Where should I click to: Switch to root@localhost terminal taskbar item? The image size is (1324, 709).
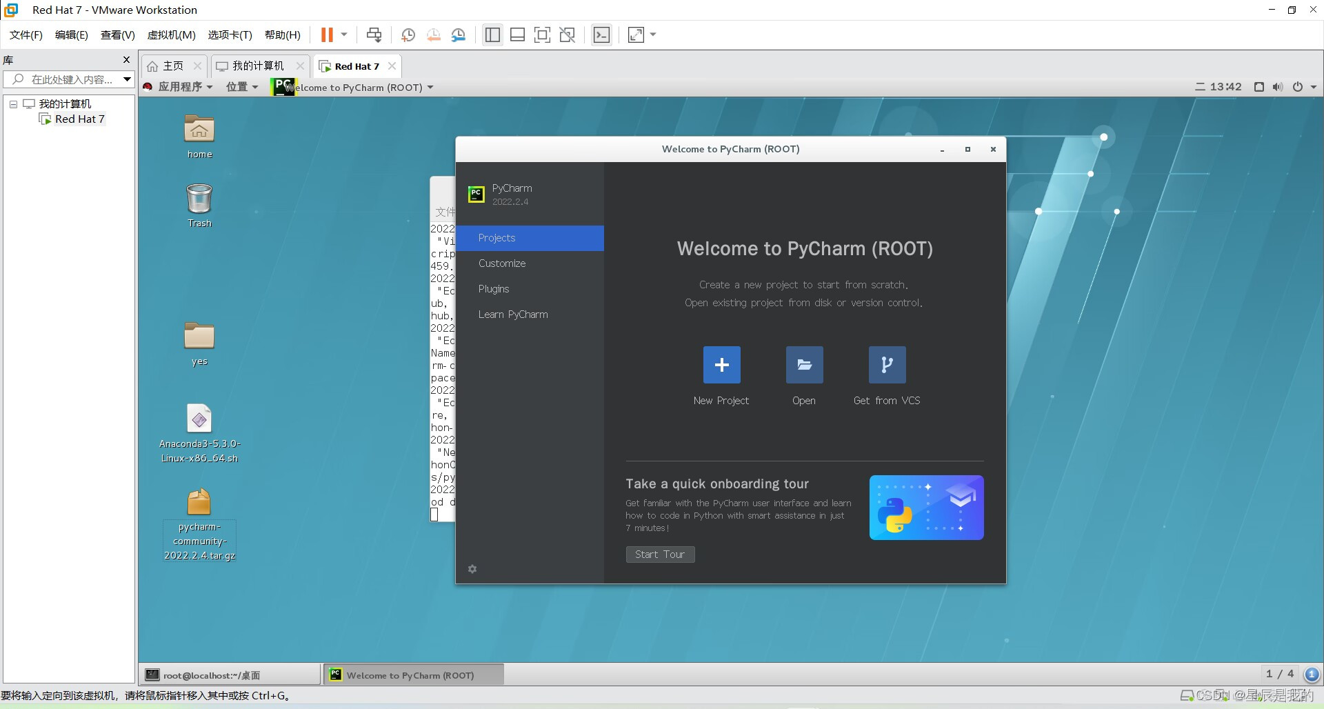(x=230, y=675)
